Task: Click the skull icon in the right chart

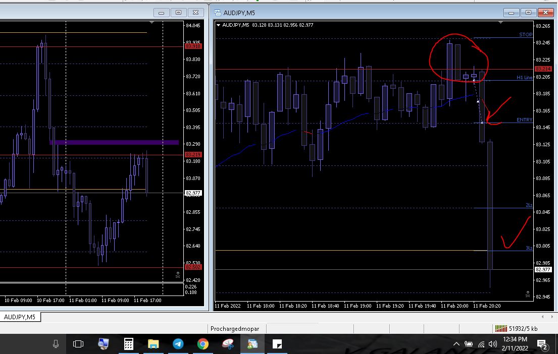Action: point(528,294)
